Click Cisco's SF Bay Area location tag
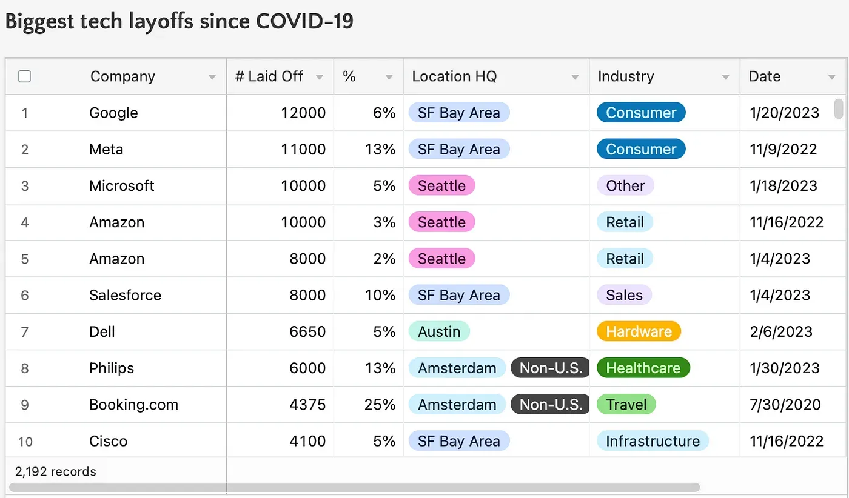The image size is (849, 498). click(x=459, y=440)
